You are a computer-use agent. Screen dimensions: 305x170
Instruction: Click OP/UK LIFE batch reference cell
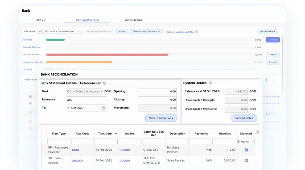click(151, 150)
